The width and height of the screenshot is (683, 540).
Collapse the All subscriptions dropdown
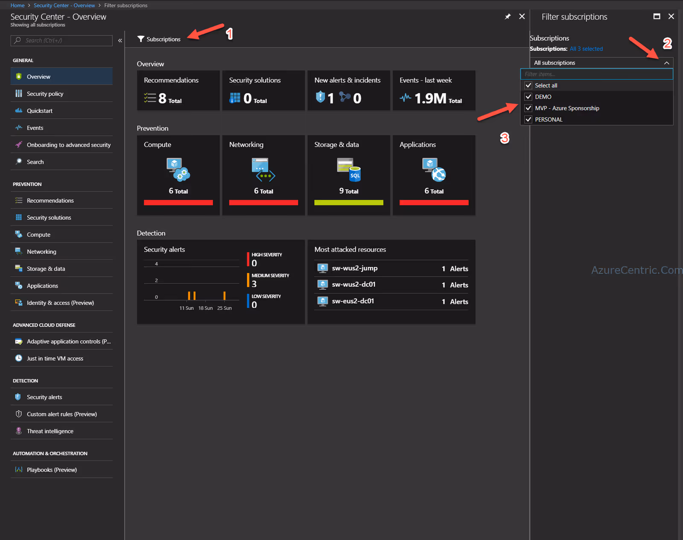point(666,63)
